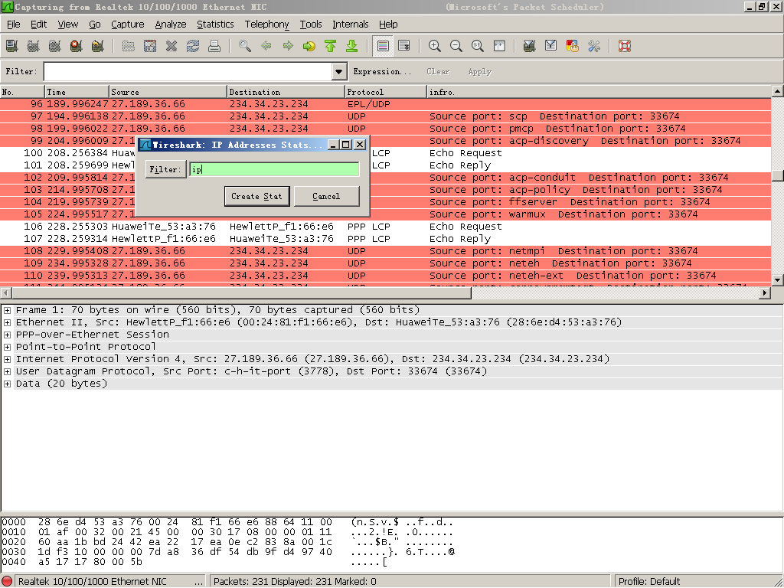Expand Data (20 bytes) node

(7, 384)
